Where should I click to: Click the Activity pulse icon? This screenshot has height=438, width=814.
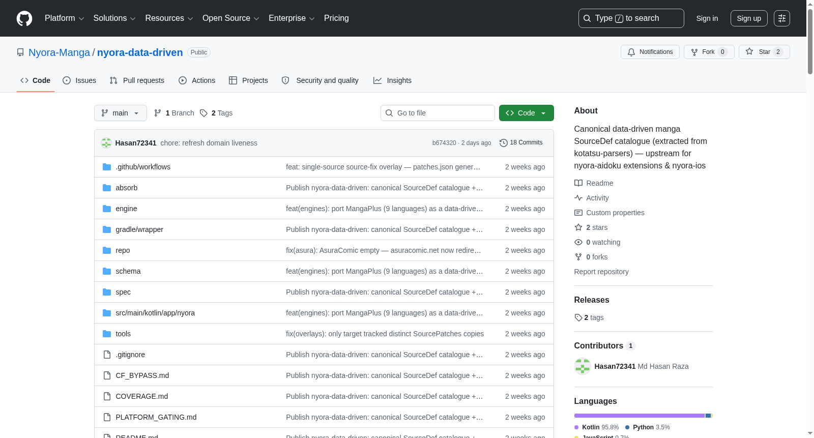coord(578,198)
